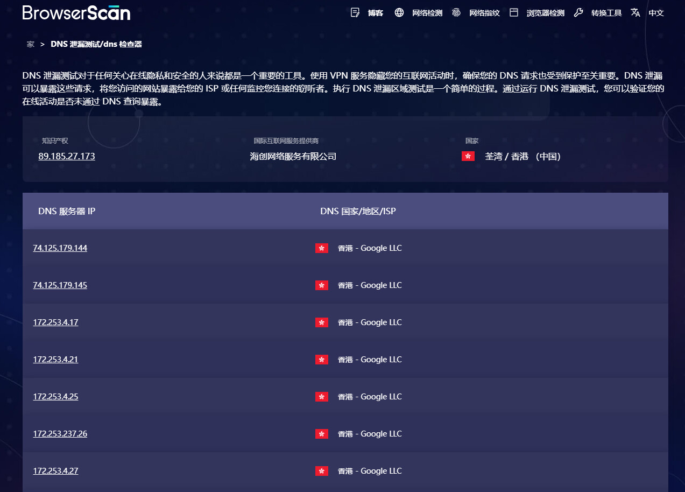Image resolution: width=685 pixels, height=492 pixels.
Task: Open DNS server 172.253.4.17 link
Action: click(x=55, y=322)
